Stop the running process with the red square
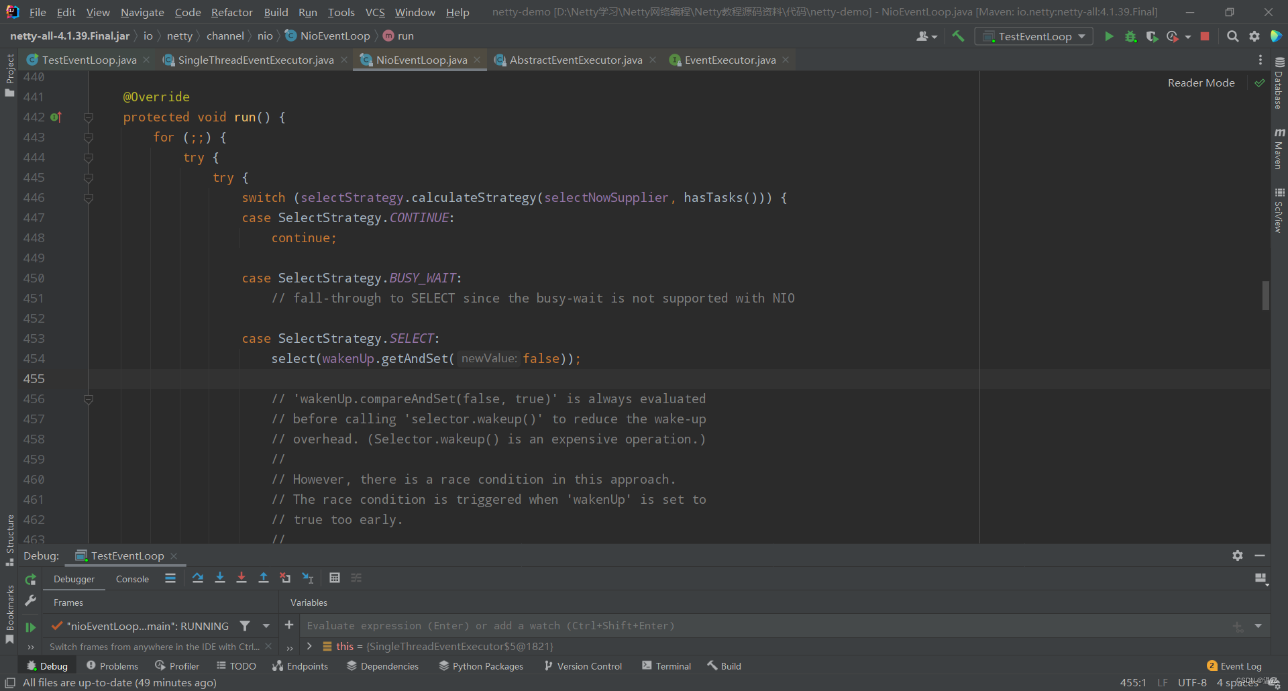The width and height of the screenshot is (1288, 691). pos(1205,36)
